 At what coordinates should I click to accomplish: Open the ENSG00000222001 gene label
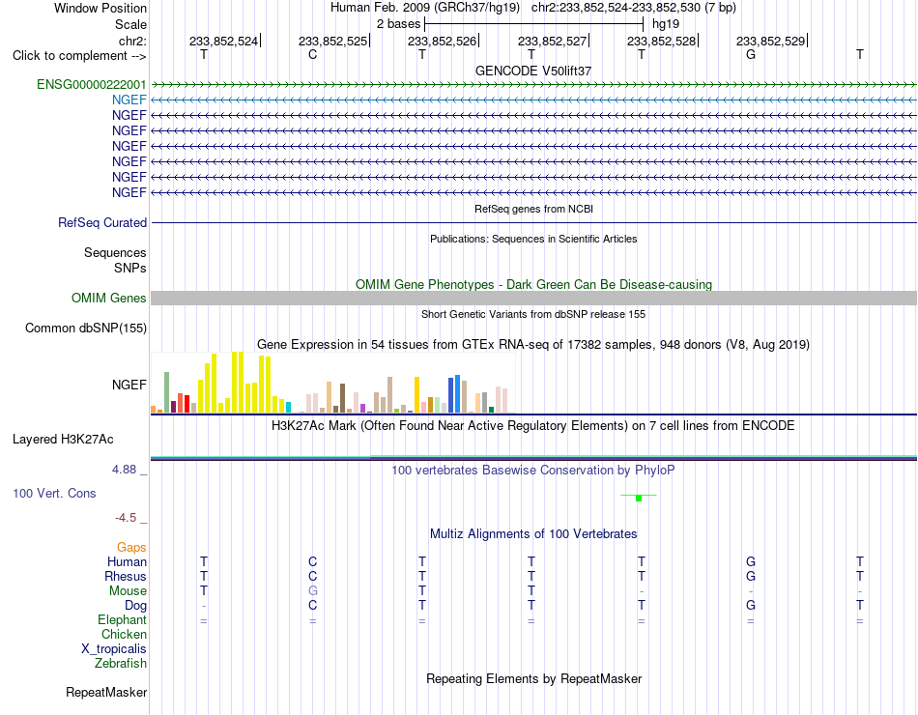pos(92,84)
